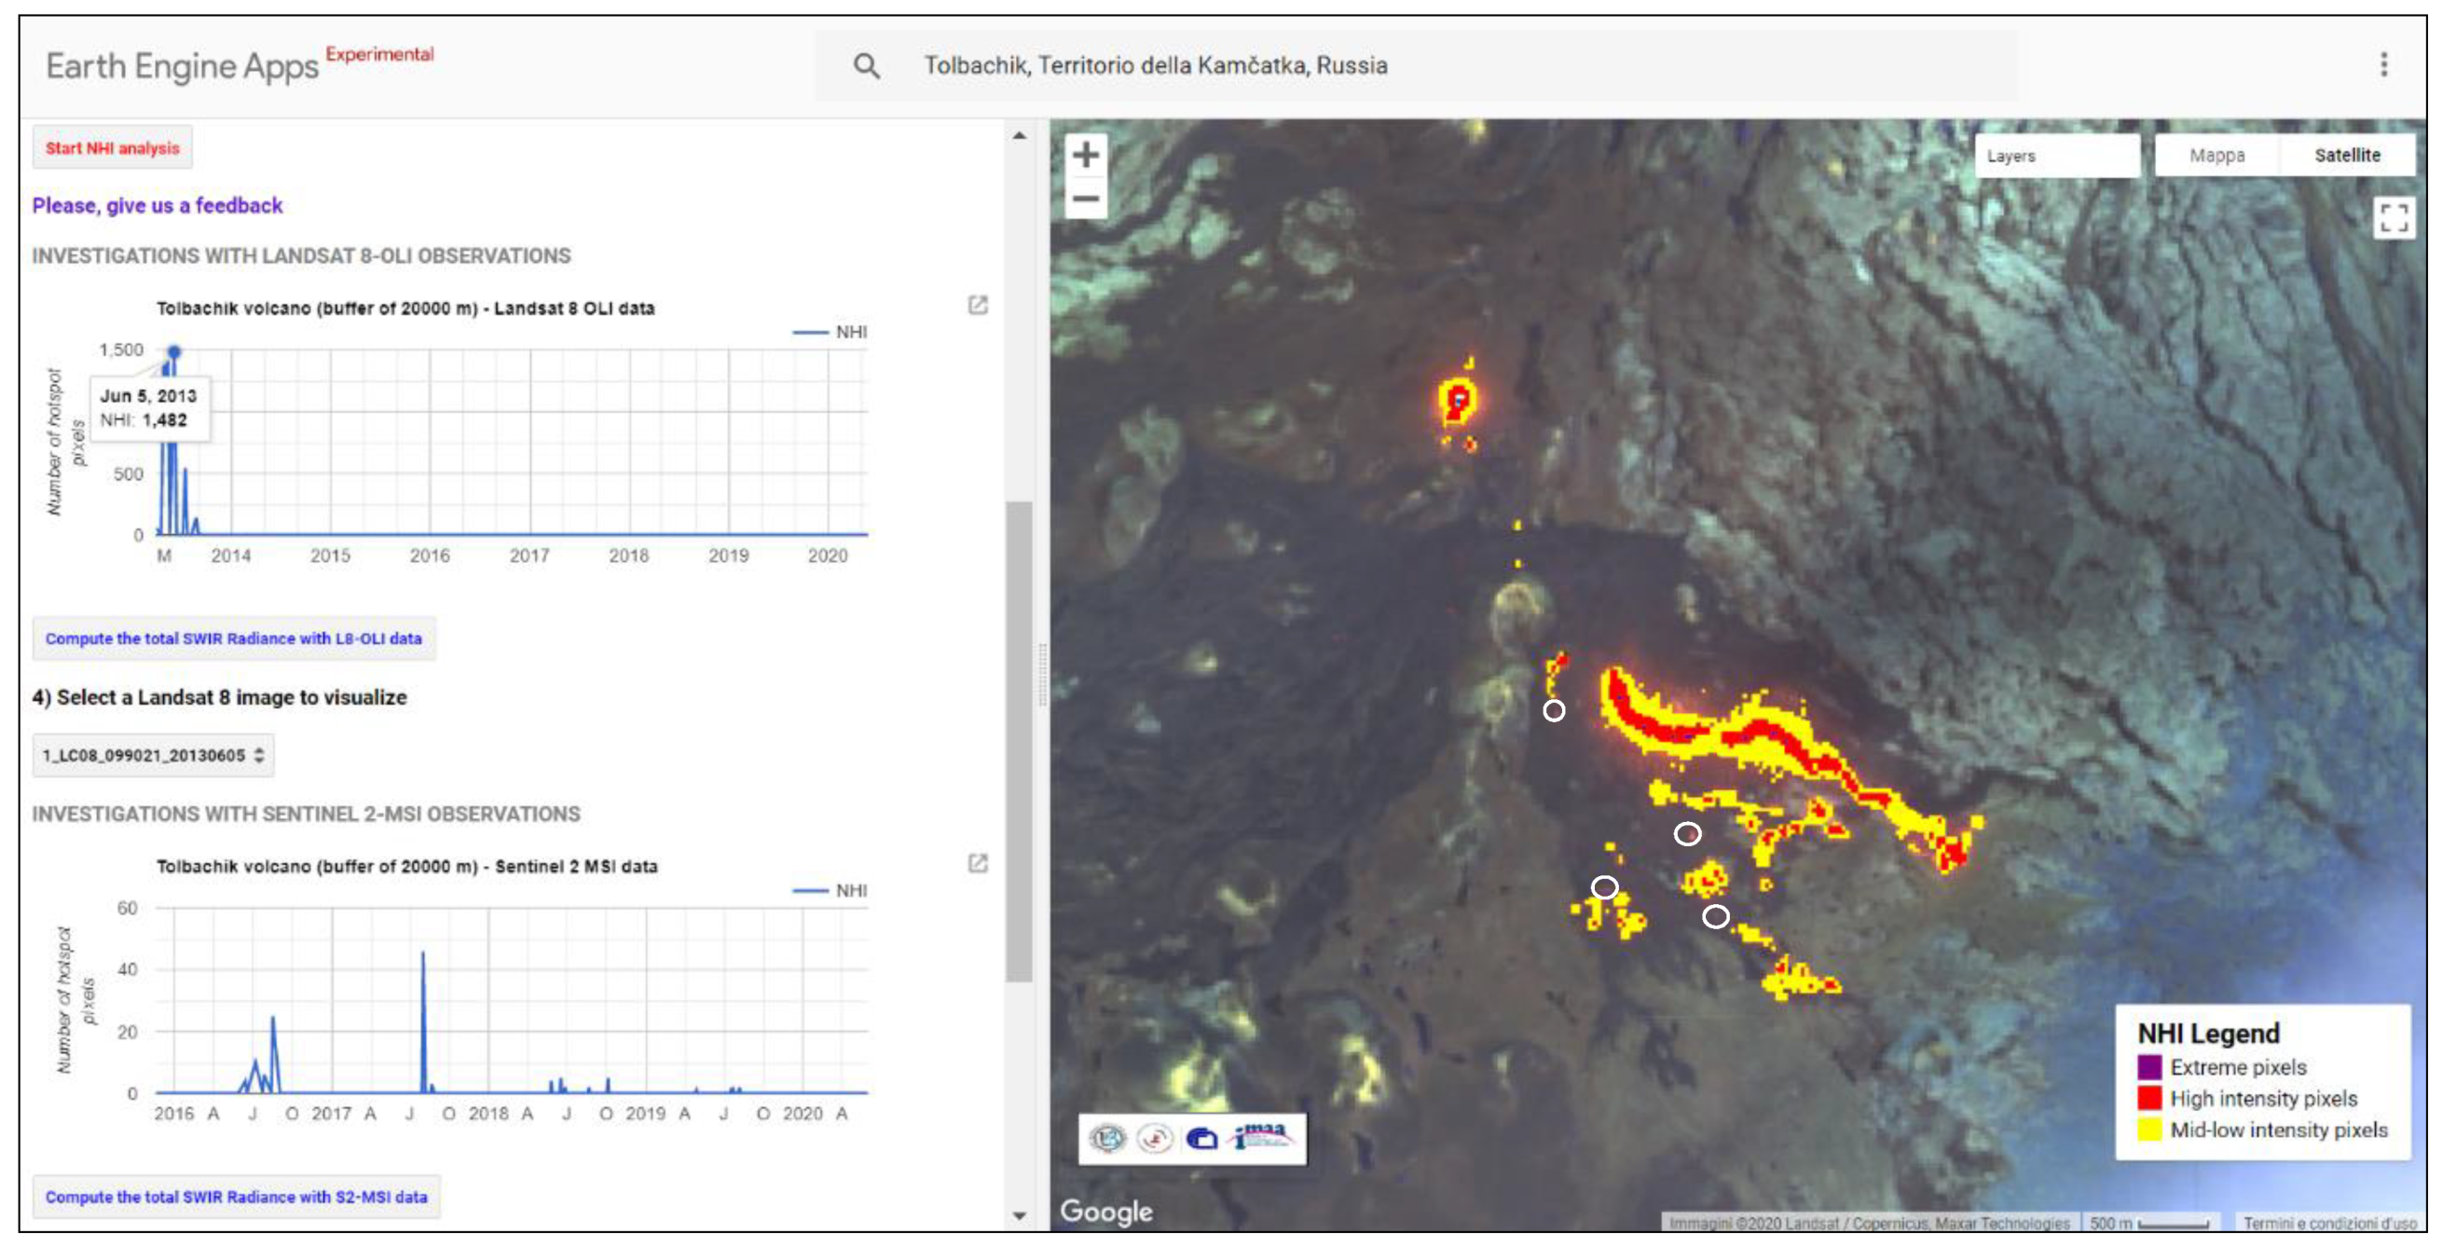Viewport: 2443px width, 1248px height.
Task: Open Landsat 8 image selector LC08_099021_20130605
Action: [154, 755]
